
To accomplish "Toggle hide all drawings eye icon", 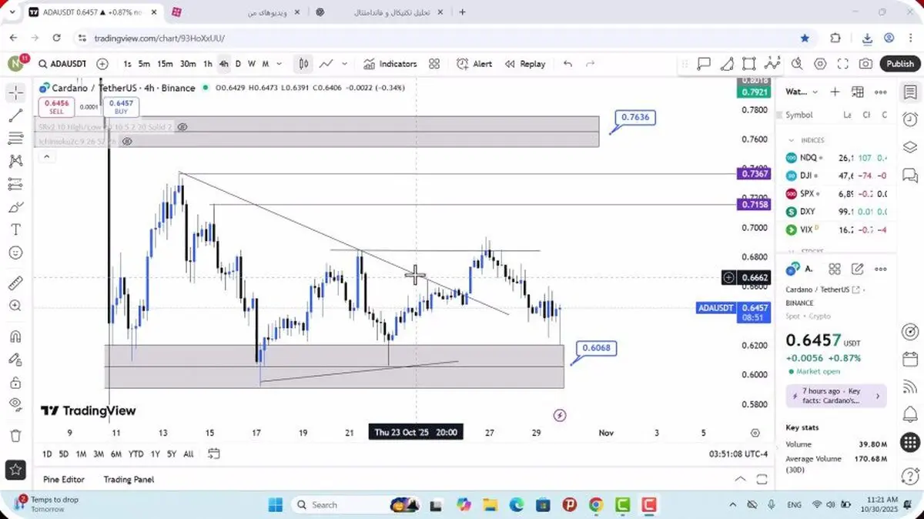I will pos(15,405).
